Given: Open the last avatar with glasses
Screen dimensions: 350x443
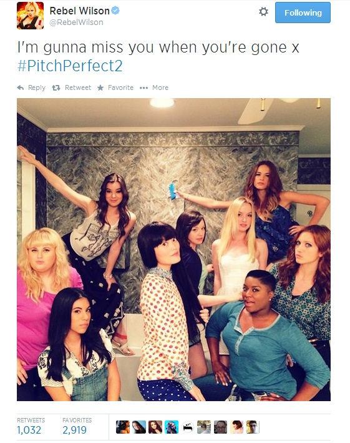Looking at the screenshot, I should click(x=253, y=427).
